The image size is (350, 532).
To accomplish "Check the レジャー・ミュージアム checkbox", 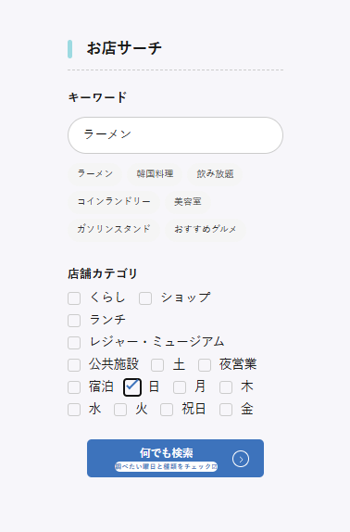I will pyautogui.click(x=74, y=343).
